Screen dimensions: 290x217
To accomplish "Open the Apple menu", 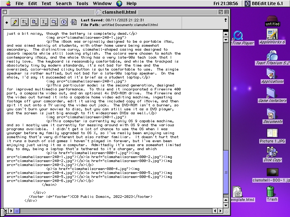I will pyautogui.click(x=8, y=4).
